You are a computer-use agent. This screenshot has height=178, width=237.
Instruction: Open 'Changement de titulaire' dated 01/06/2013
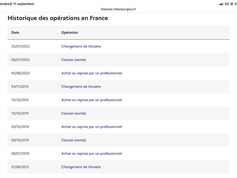click(81, 167)
